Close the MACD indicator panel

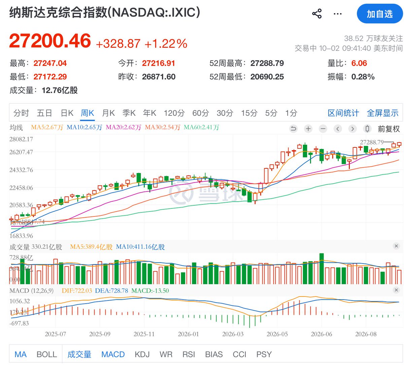pyautogui.click(x=396, y=290)
